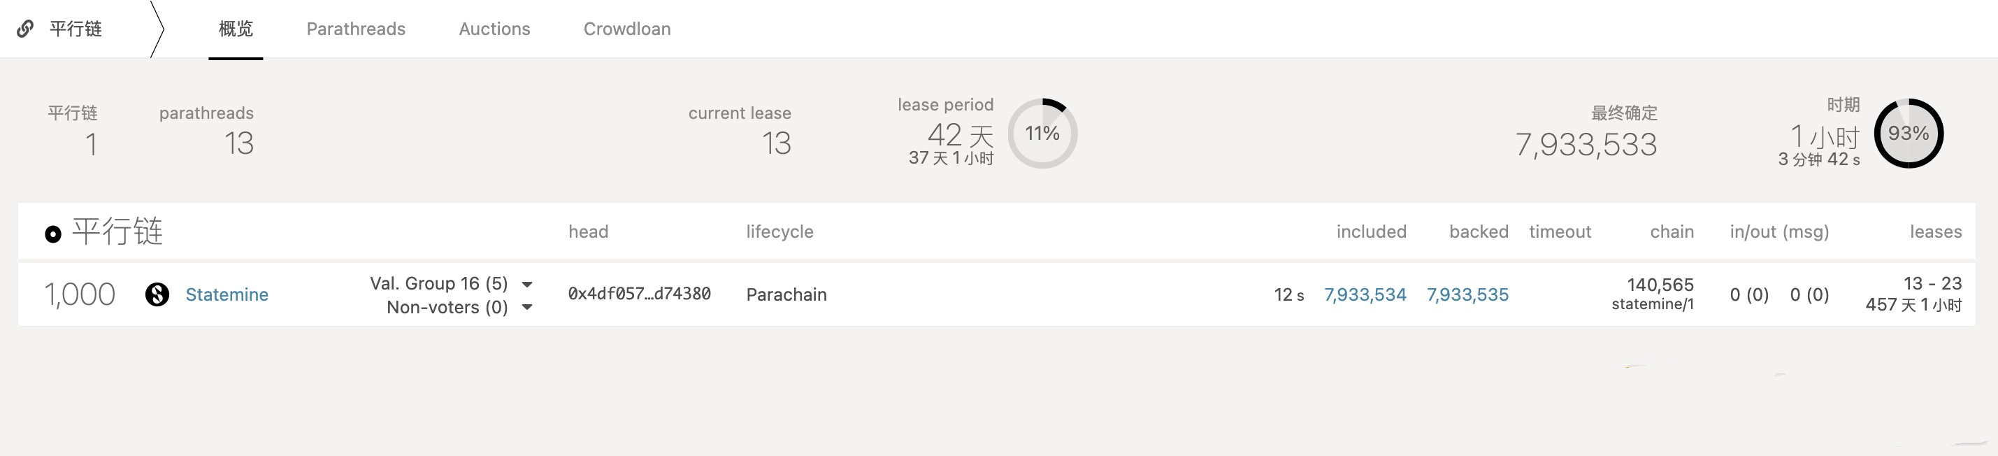The image size is (1998, 456).
Task: Click the 11% lease period progress circle
Action: tap(1042, 134)
